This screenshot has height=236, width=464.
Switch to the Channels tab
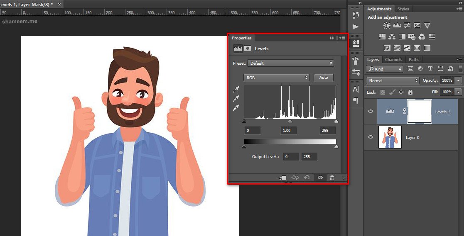tap(393, 60)
